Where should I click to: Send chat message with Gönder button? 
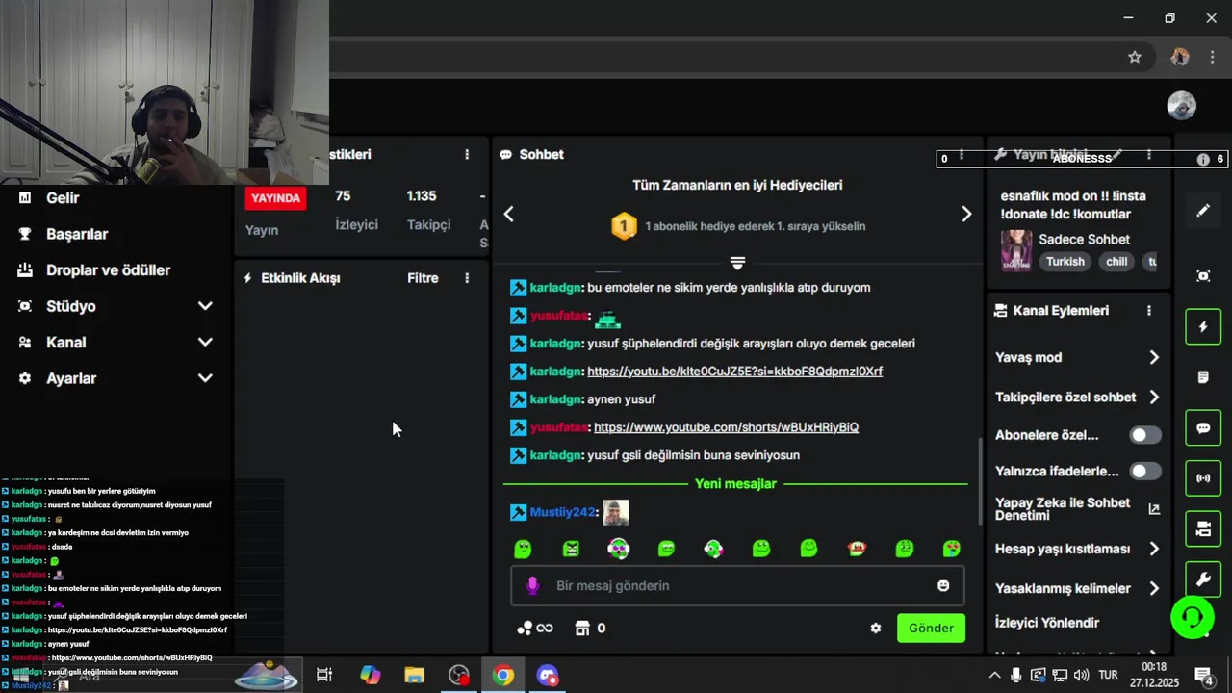(931, 629)
